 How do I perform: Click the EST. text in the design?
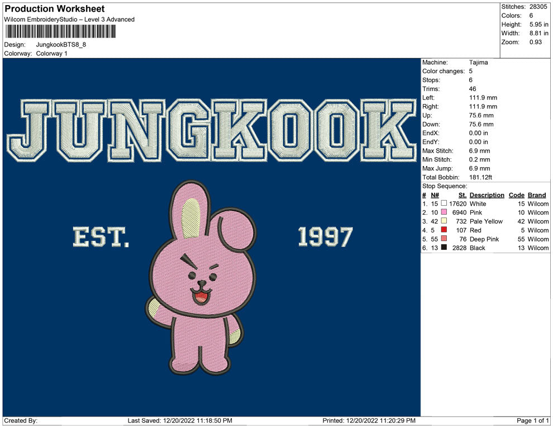(x=101, y=237)
